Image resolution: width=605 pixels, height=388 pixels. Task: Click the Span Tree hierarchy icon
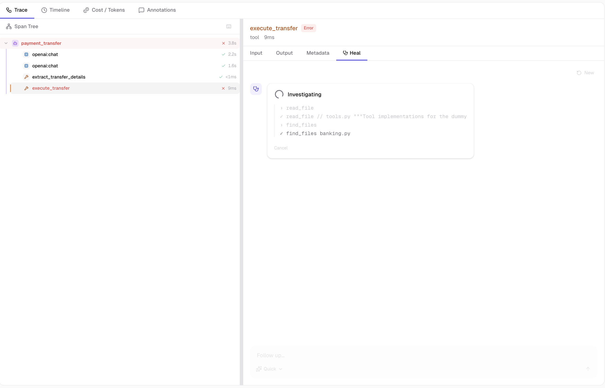click(x=9, y=27)
